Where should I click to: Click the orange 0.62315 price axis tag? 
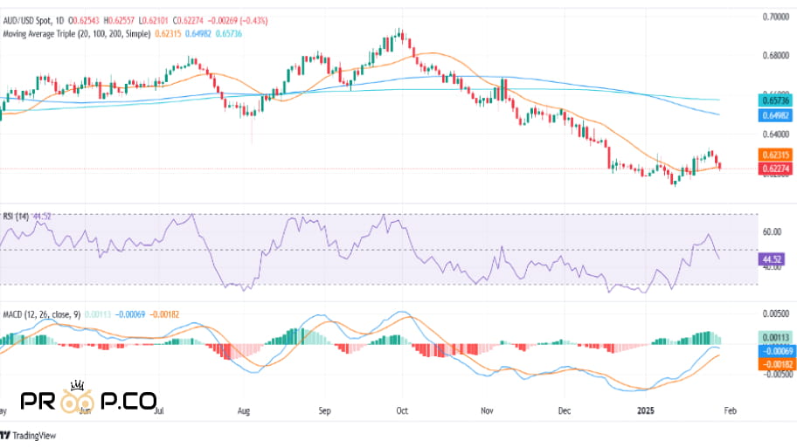(x=775, y=155)
